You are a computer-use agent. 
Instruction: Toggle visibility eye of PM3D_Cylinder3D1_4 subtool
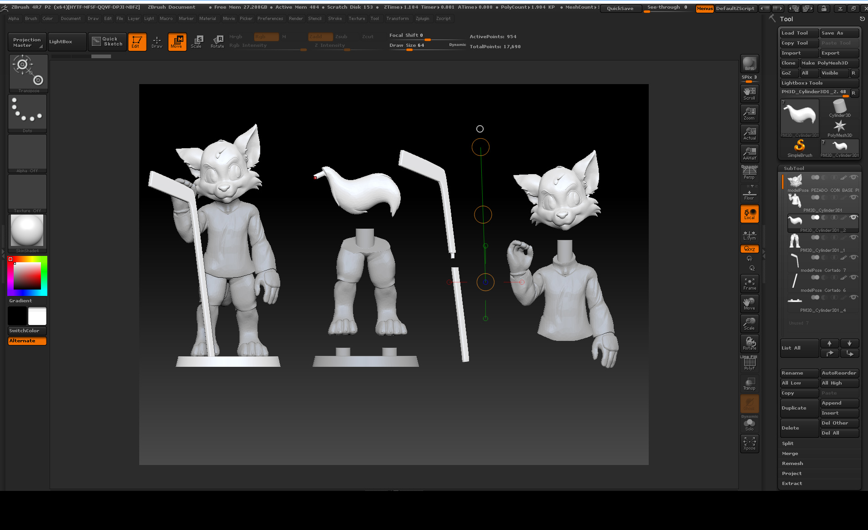(853, 297)
